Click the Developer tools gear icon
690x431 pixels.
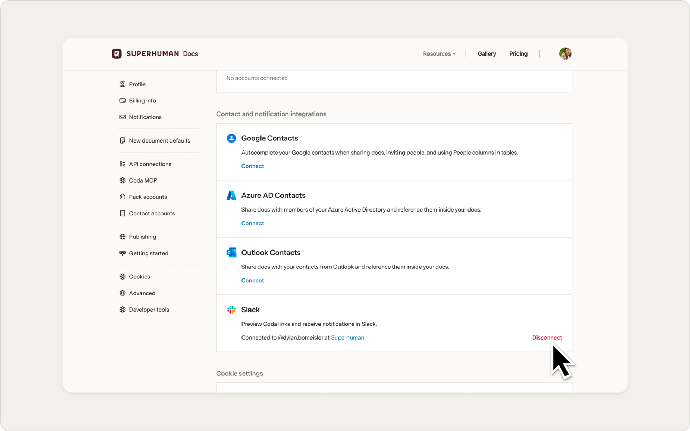(122, 310)
